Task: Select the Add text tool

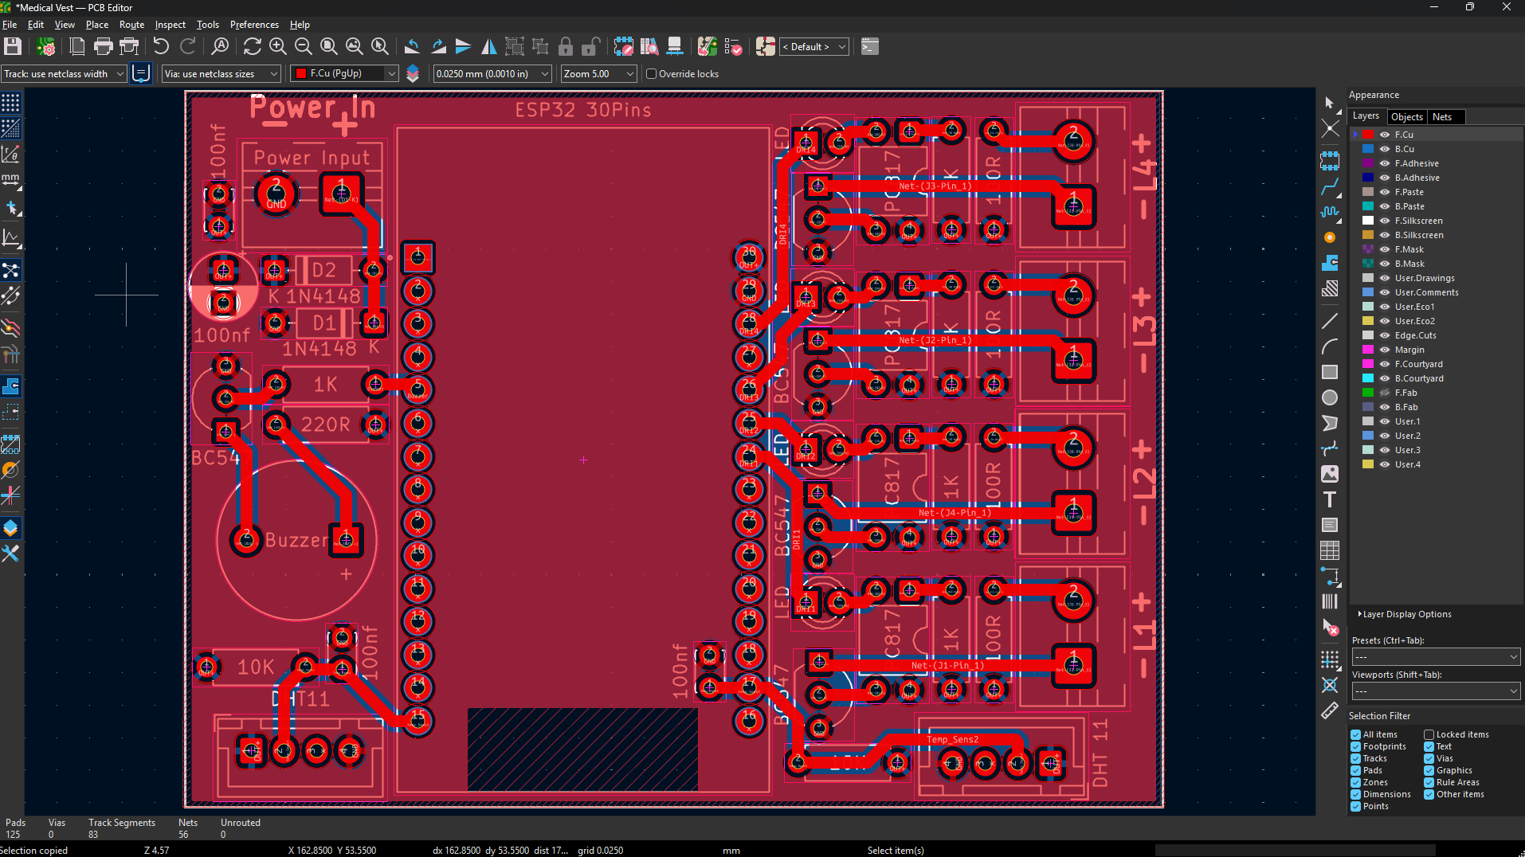Action: pyautogui.click(x=1329, y=499)
